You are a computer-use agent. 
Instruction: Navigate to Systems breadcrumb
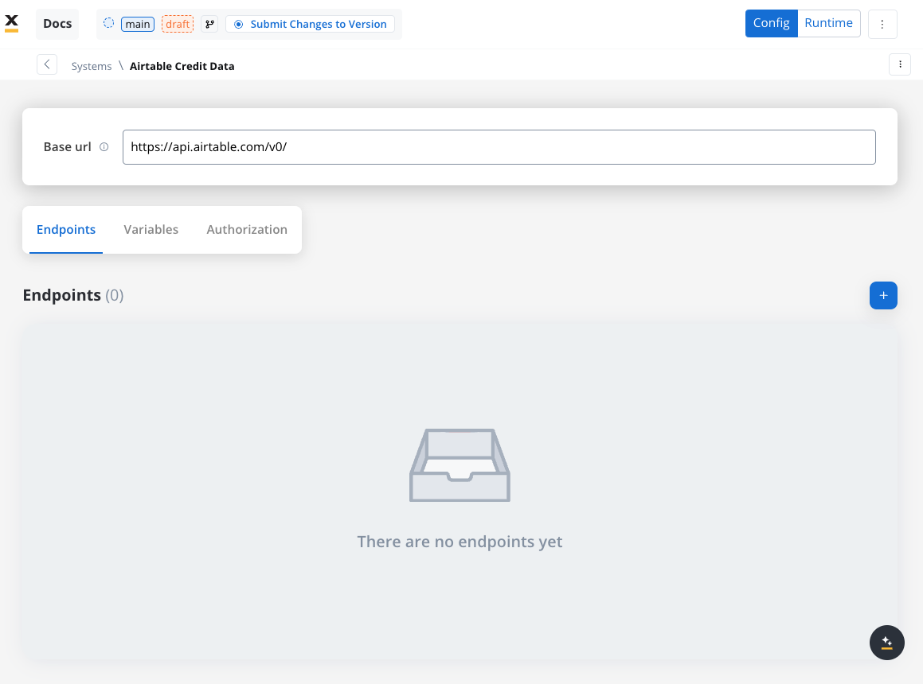[x=92, y=67]
